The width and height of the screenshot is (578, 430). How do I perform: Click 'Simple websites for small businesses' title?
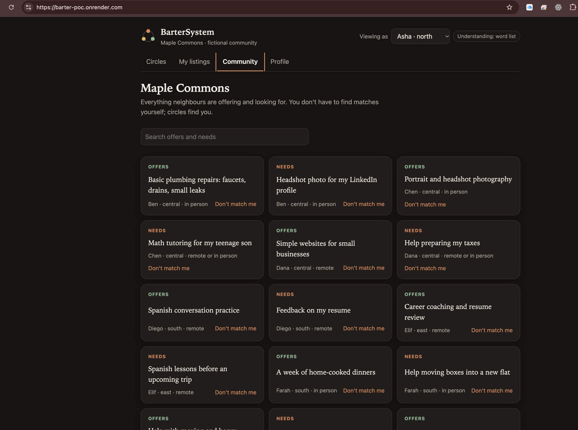[x=316, y=249]
